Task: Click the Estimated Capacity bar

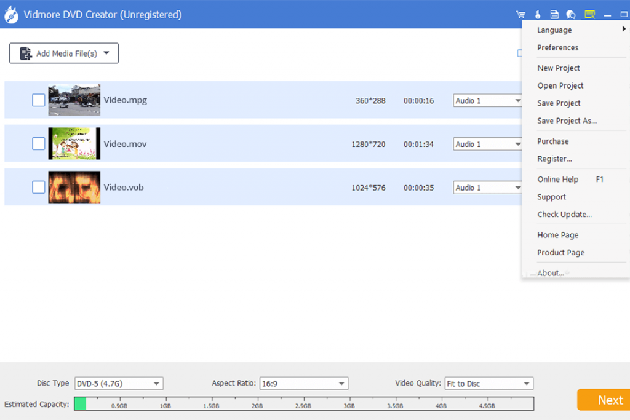Action: [304, 403]
